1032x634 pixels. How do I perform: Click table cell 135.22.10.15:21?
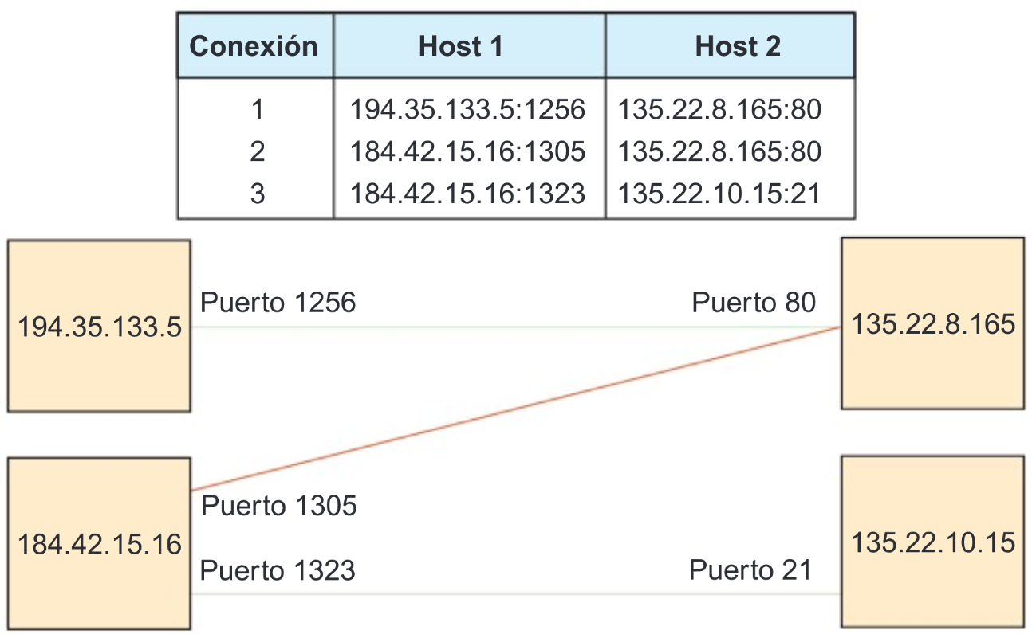[719, 194]
